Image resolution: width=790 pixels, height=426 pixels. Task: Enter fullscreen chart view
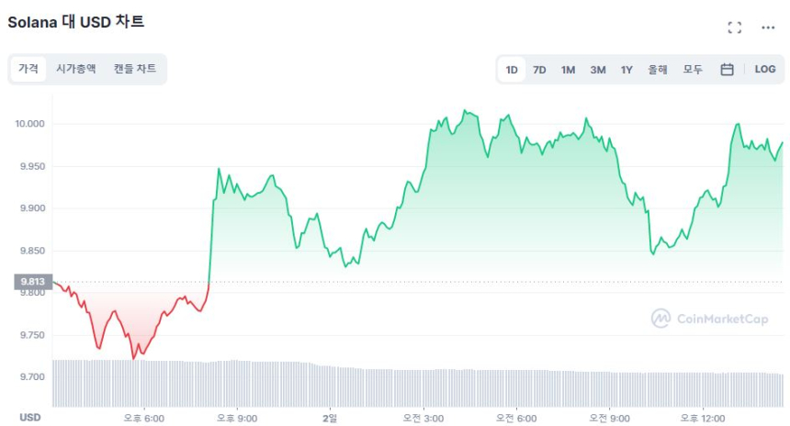(x=734, y=28)
